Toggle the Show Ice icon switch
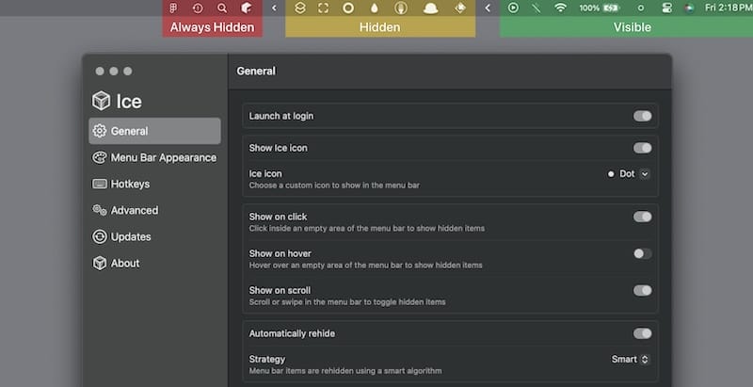The image size is (753, 387). [642, 148]
